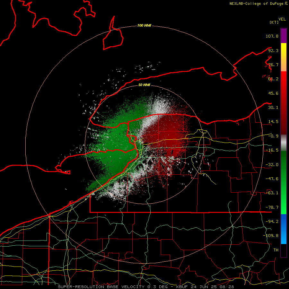
Task: Select the blue segment of the color bar
Action: coord(284,229)
